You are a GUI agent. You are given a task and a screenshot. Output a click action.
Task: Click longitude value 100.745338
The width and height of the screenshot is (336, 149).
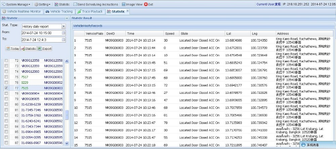[x=259, y=138]
